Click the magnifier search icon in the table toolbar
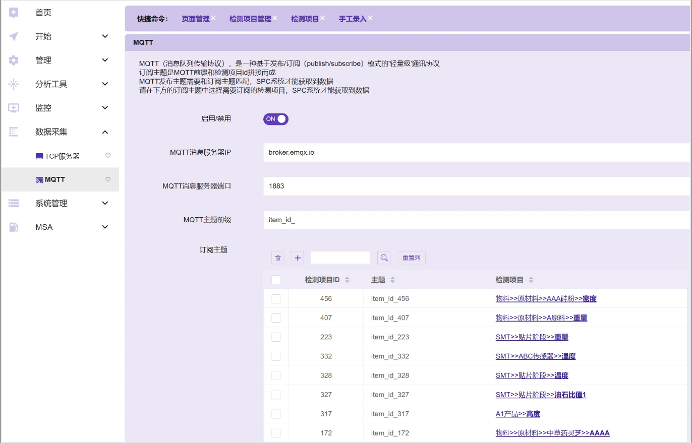The image size is (692, 443). [x=384, y=258]
